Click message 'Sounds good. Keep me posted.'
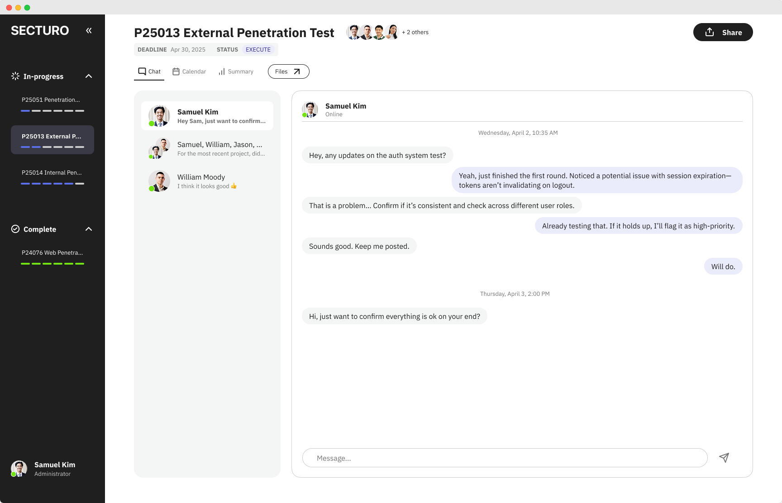Screen dimensions: 782x503 click(359, 246)
